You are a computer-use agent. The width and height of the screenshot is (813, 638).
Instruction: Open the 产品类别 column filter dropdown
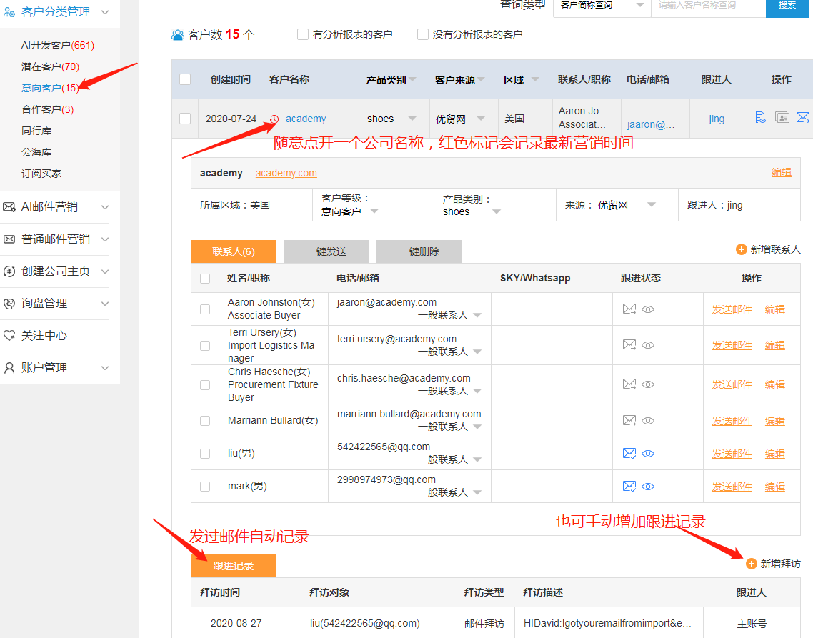[413, 79]
